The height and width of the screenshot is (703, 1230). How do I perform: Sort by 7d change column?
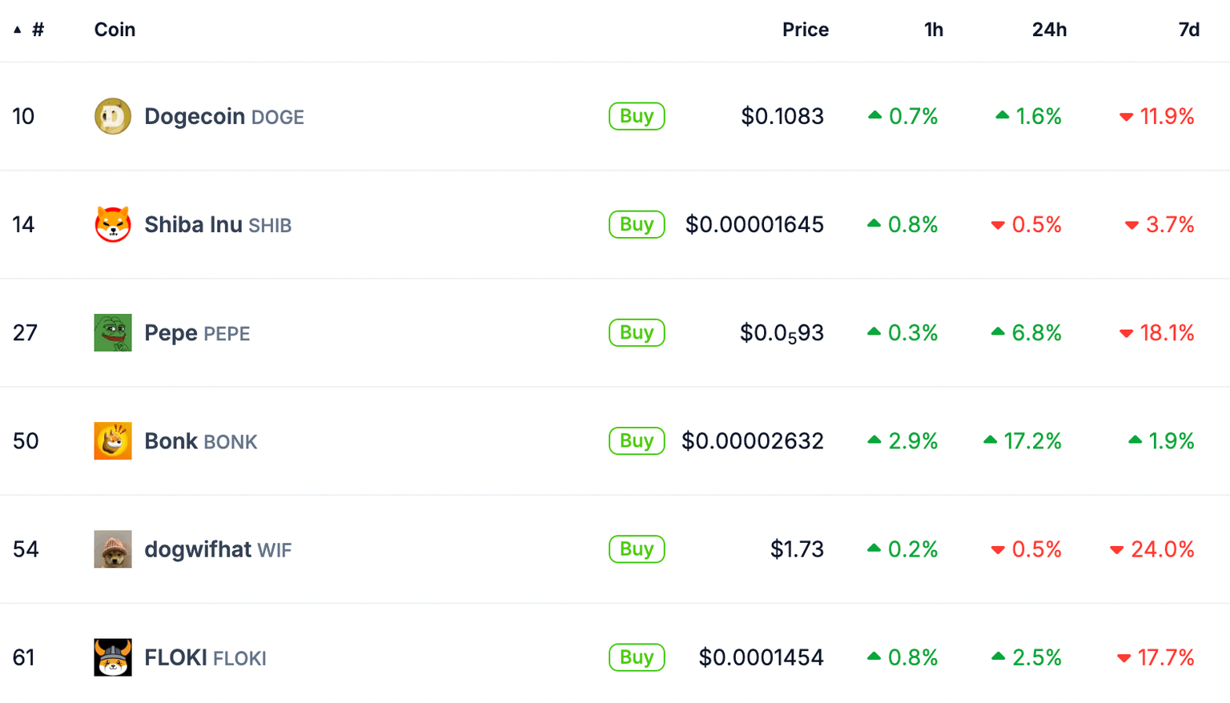click(1188, 30)
